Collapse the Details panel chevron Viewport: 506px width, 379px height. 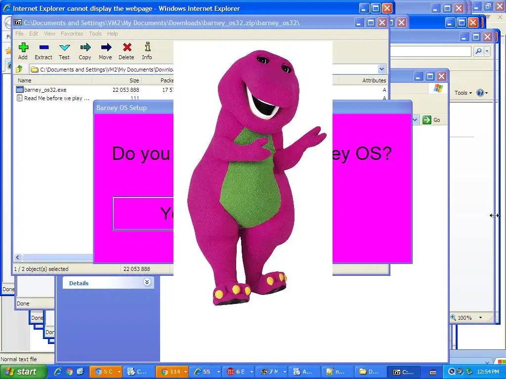147,282
